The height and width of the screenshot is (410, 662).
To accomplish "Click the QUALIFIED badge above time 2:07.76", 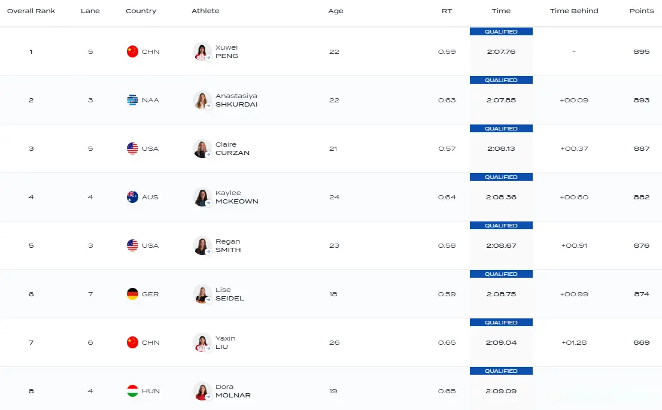I will point(501,32).
